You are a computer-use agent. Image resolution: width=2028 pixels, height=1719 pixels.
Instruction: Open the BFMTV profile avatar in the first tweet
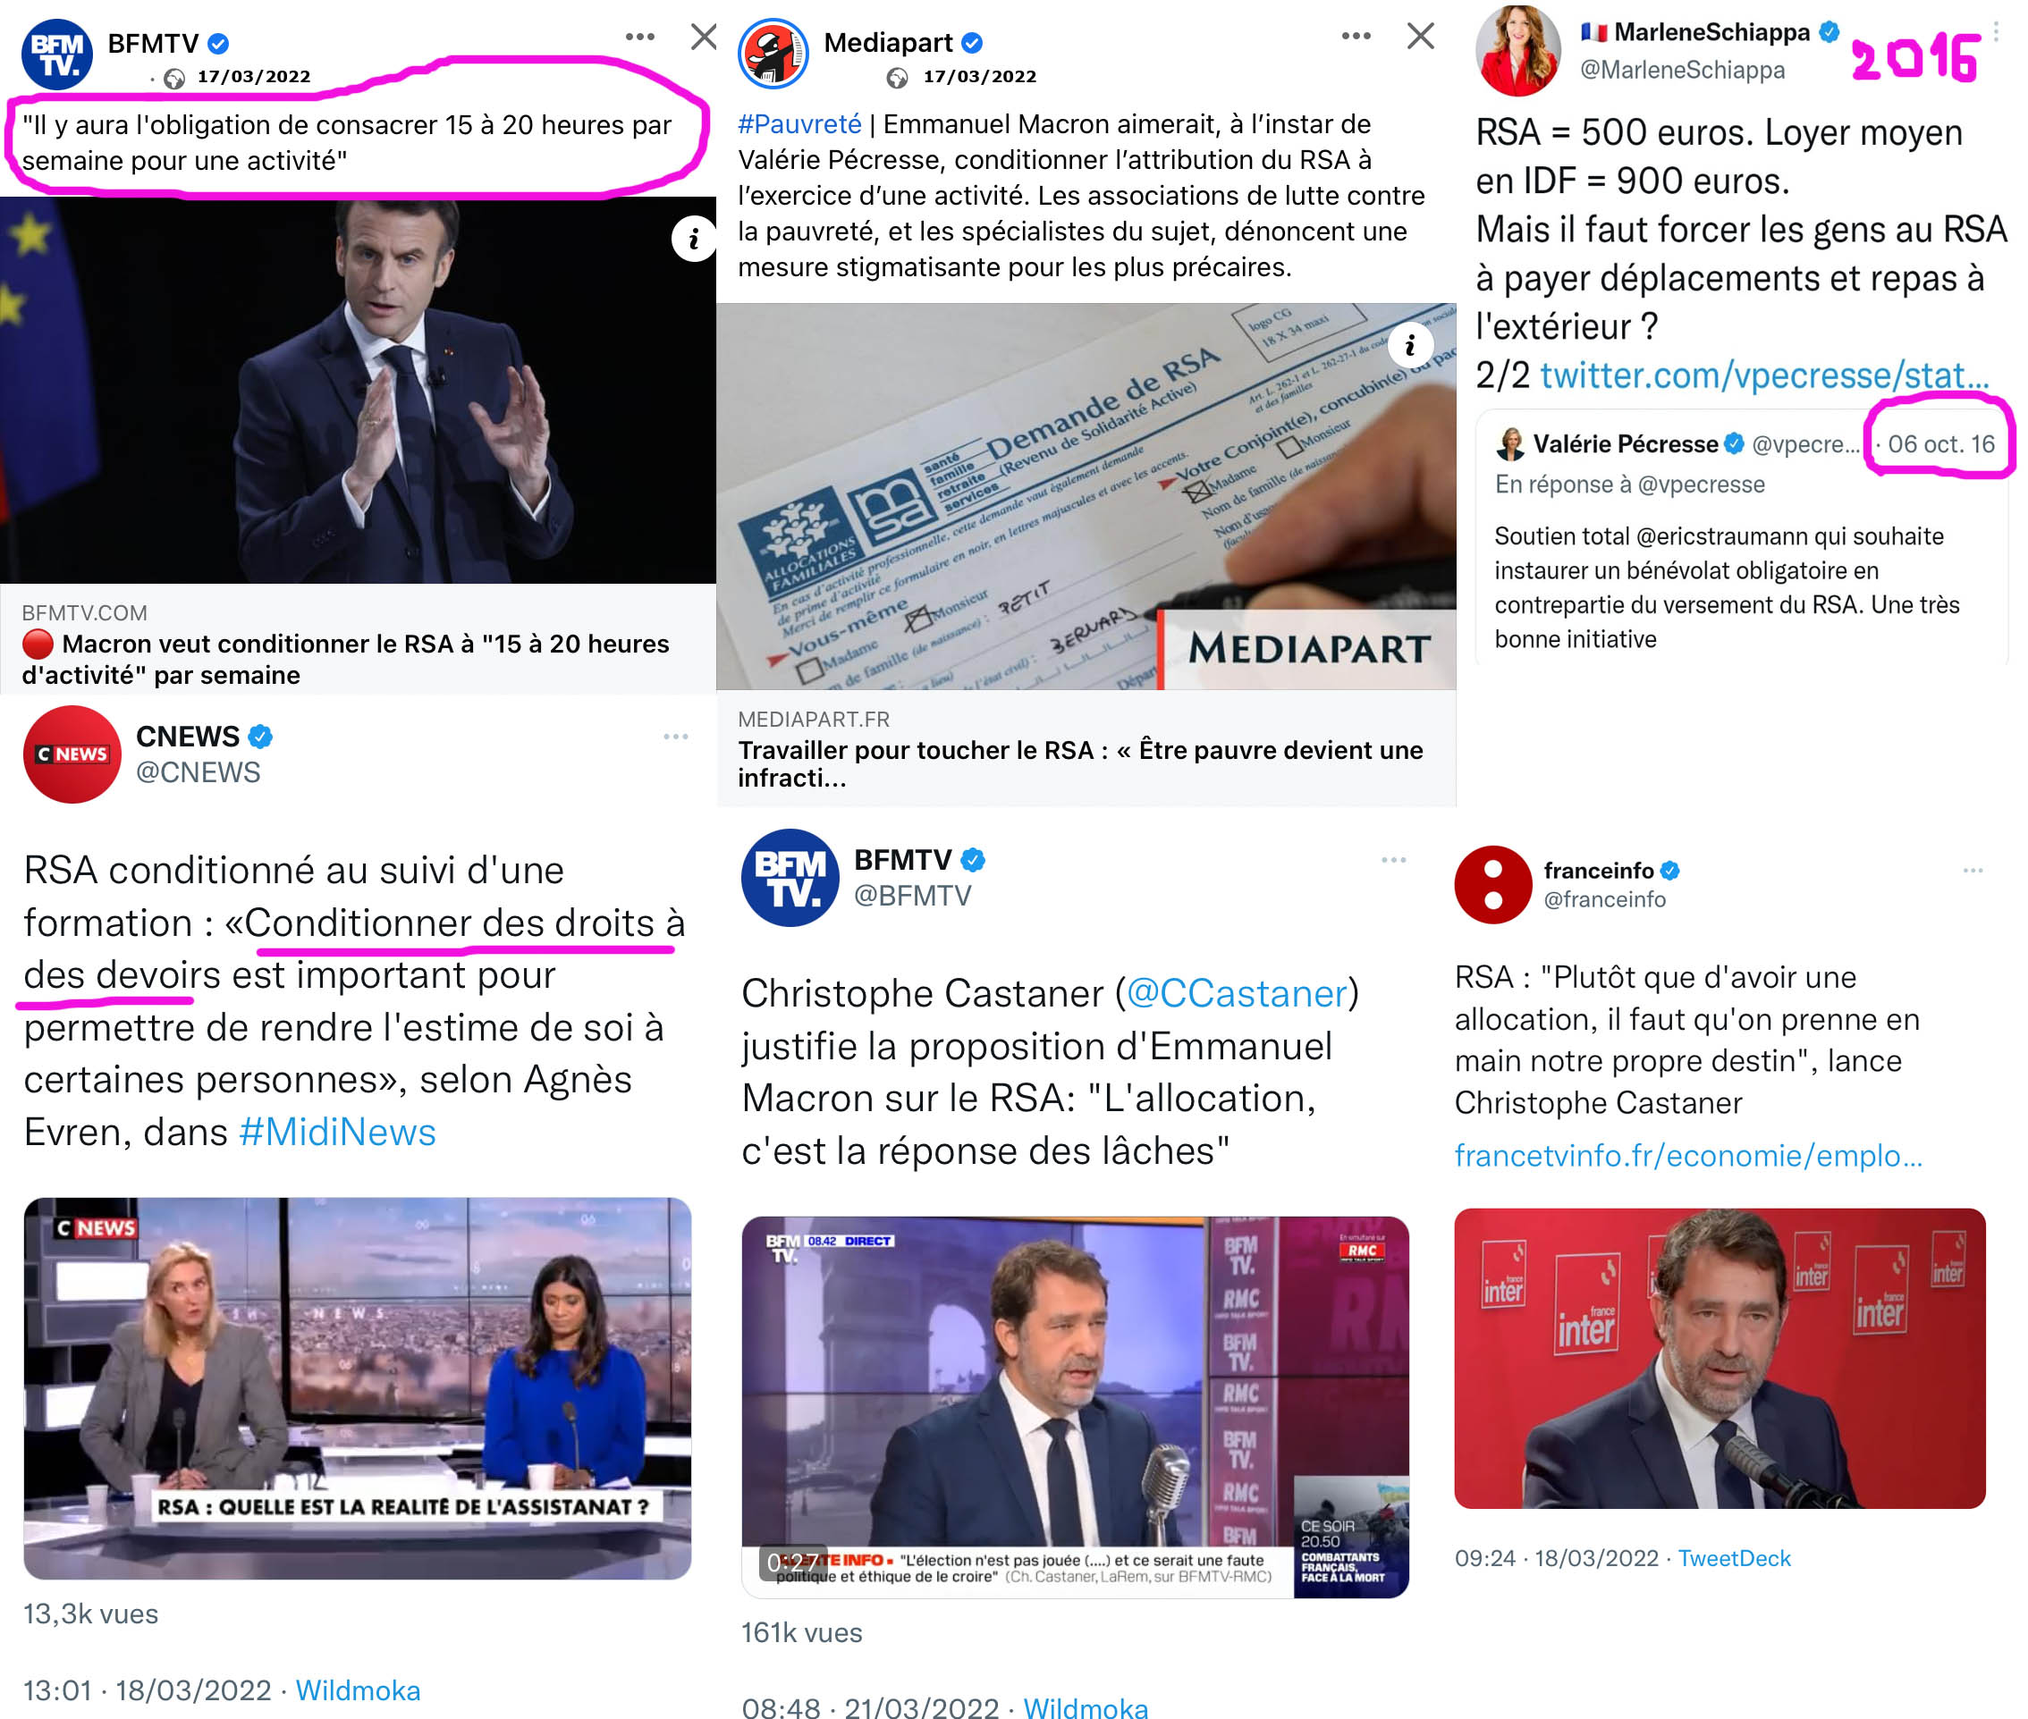[x=56, y=55]
